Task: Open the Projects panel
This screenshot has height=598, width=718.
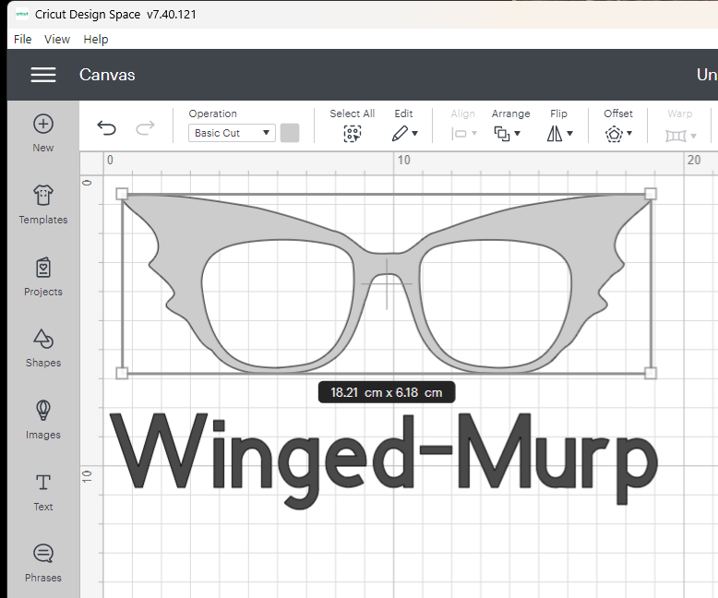Action: click(43, 269)
